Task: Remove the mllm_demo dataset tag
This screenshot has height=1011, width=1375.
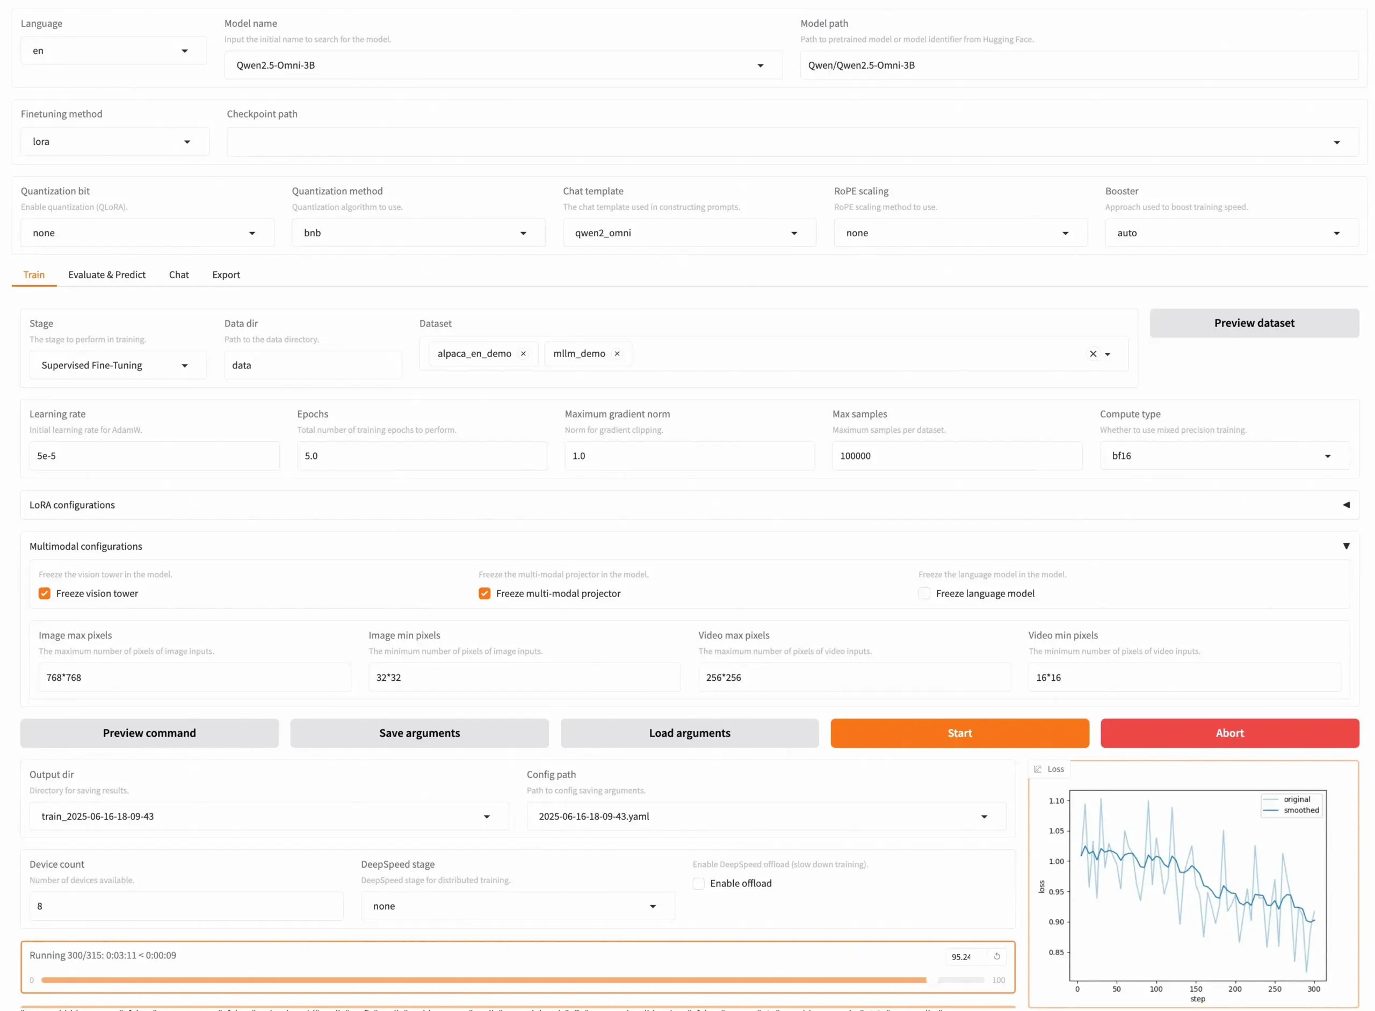Action: 617,354
